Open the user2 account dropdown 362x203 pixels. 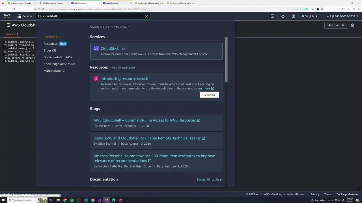pos(341,16)
